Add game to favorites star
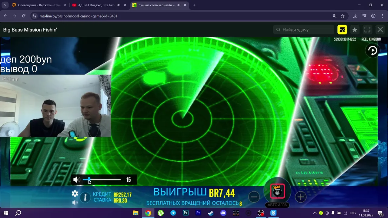The image size is (388, 218). 355,30
